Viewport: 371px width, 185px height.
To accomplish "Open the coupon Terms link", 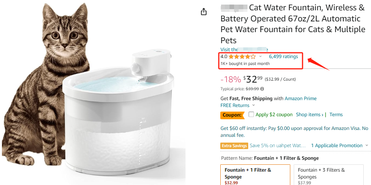I will 336,115.
